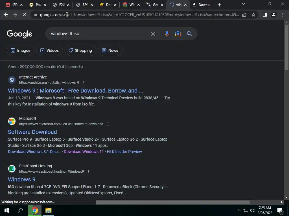Click the https://archive.org result URL
Image resolution: width=289 pixels, height=216 pixels.
pos(49,83)
